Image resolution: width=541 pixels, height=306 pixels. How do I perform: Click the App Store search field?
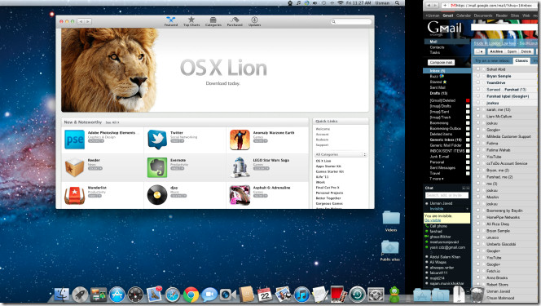click(x=351, y=21)
